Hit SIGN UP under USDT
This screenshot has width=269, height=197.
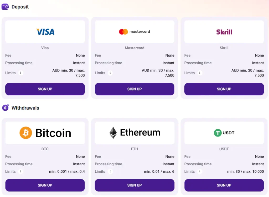224,185
